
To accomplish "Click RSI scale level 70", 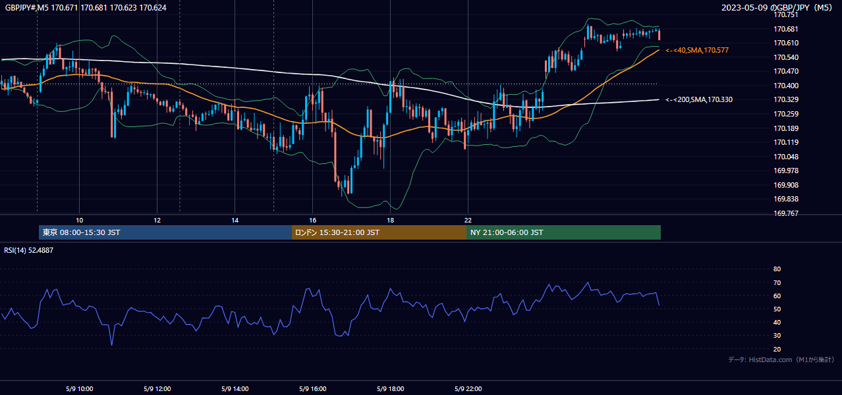I will [777, 282].
